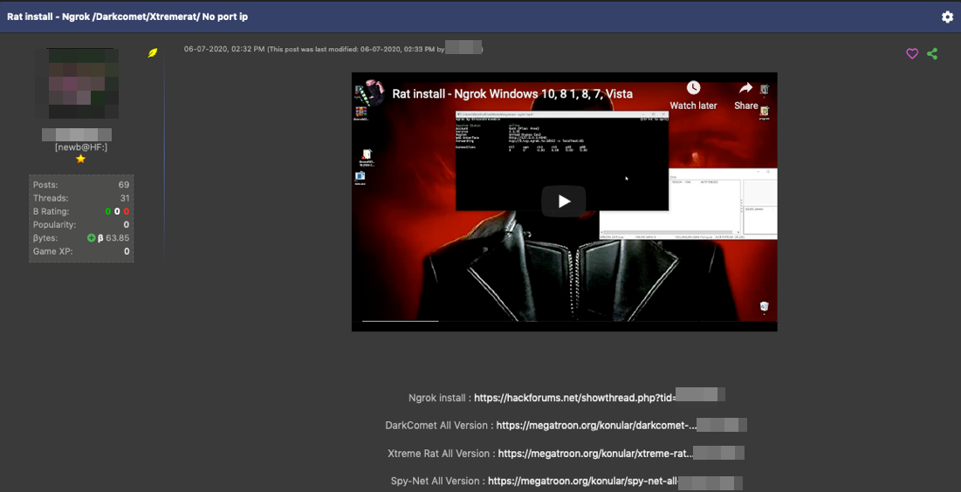Click the Ngrok install label text
The image size is (961, 492).
[x=437, y=398]
